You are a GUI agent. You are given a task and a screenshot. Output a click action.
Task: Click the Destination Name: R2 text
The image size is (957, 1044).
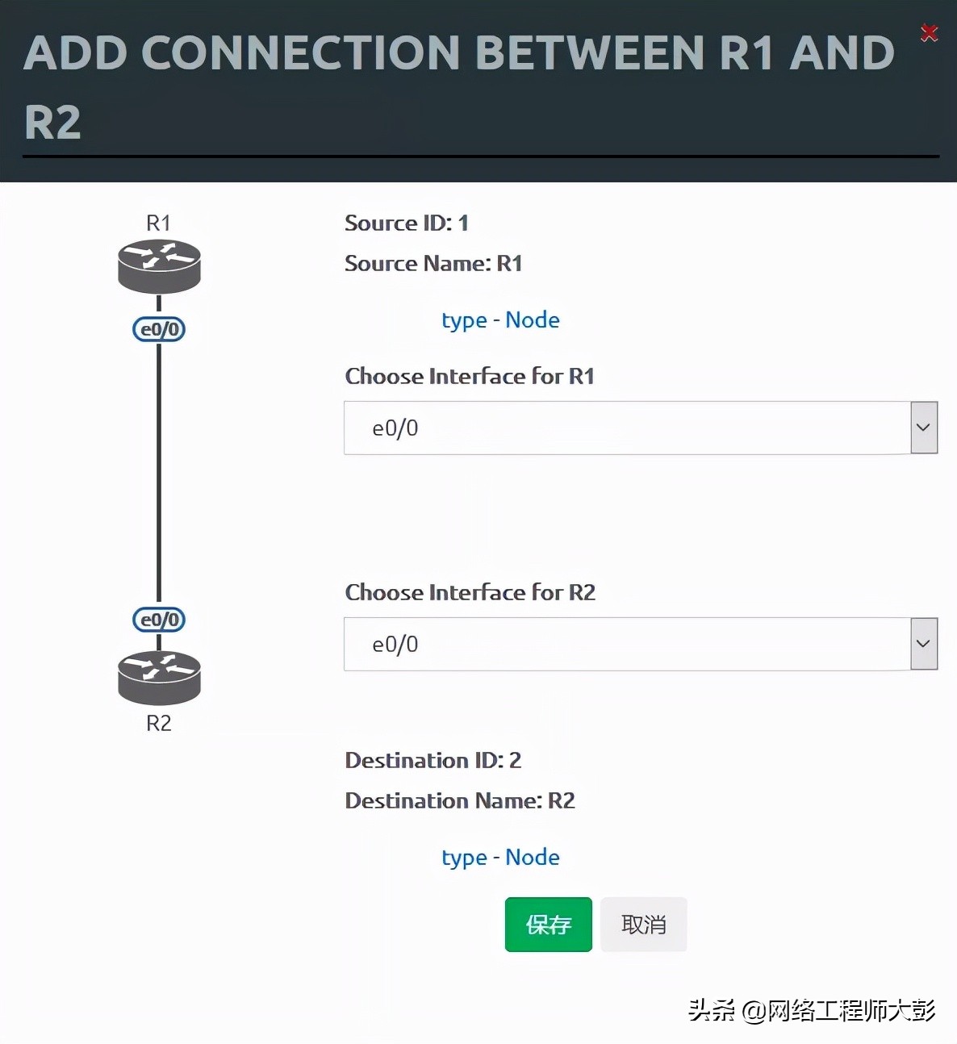[460, 801]
